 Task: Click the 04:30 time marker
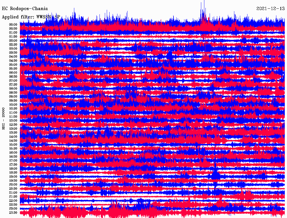tap(13, 61)
